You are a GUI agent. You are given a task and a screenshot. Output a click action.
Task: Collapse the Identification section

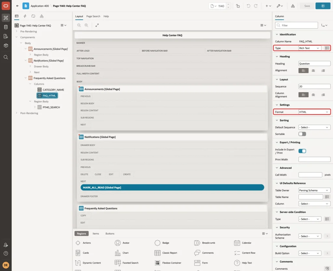tap(277, 34)
